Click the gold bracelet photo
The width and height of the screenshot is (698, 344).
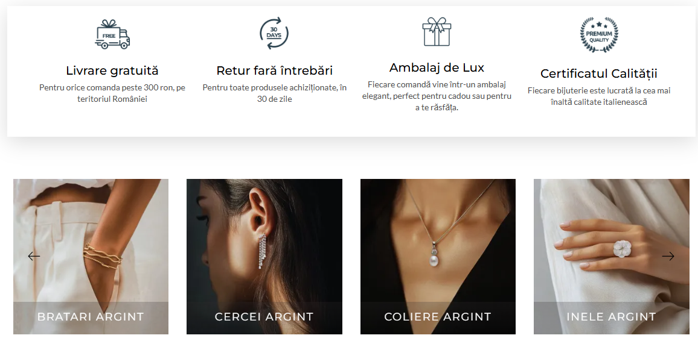pyautogui.click(x=91, y=240)
